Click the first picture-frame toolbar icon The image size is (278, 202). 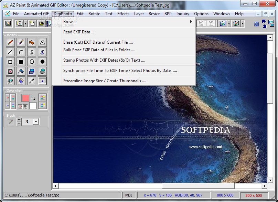pyautogui.click(x=8, y=23)
